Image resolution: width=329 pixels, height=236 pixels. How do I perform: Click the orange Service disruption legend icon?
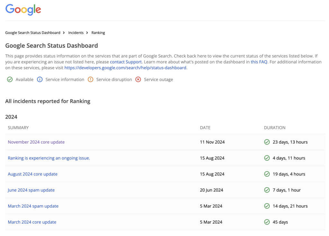[90, 80]
